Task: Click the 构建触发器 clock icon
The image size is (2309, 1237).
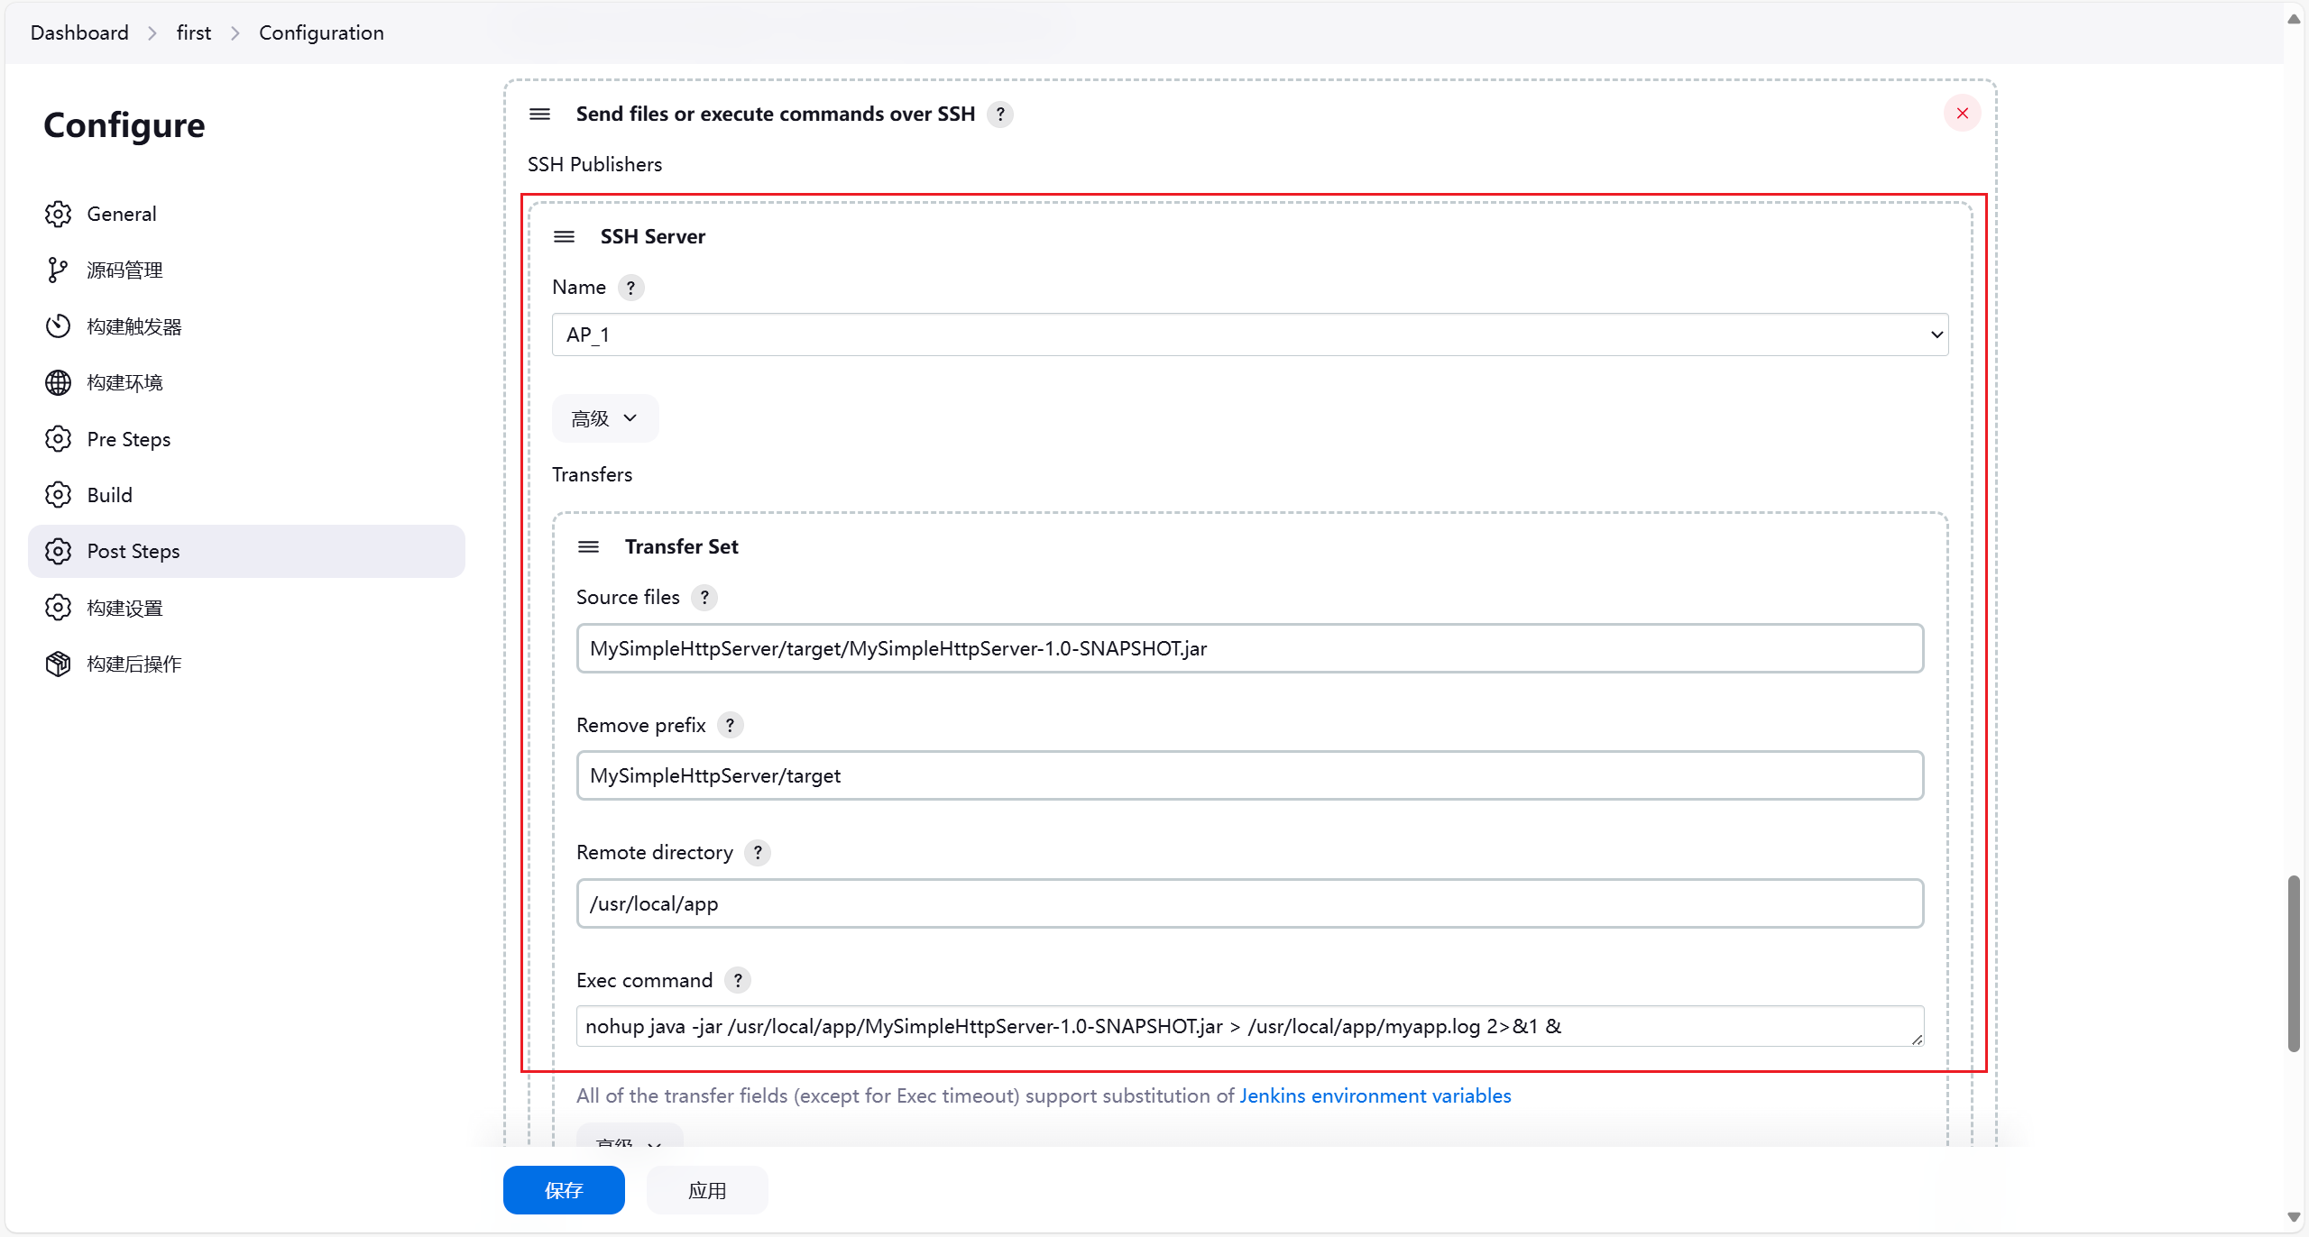Action: (58, 326)
